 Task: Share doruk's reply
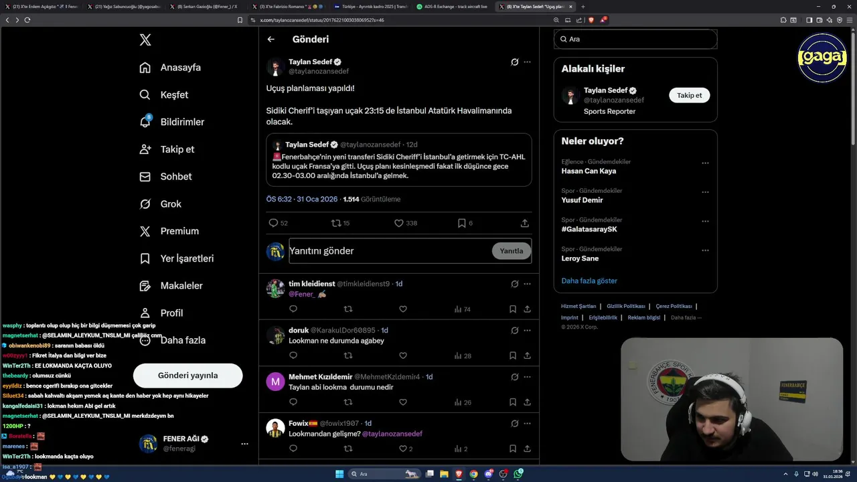pos(528,356)
